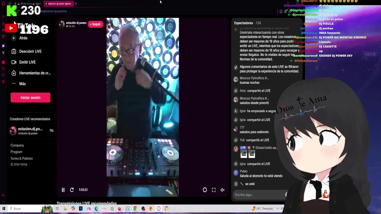Image resolution: width=381 pixels, height=214 pixels.
Task: Click Pvblo purple avatar in chat
Action: [236, 172]
